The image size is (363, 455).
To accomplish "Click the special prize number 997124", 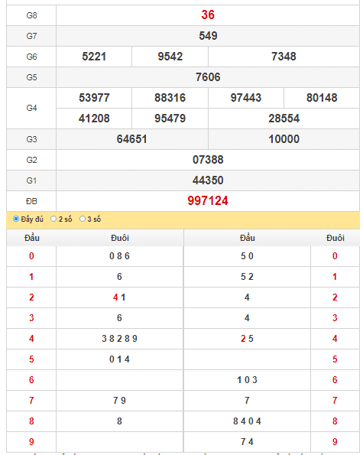I will pos(208,201).
